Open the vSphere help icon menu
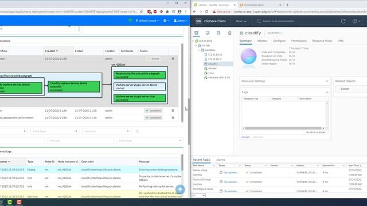This screenshot has height=206, width=367. pyautogui.click(x=356, y=21)
